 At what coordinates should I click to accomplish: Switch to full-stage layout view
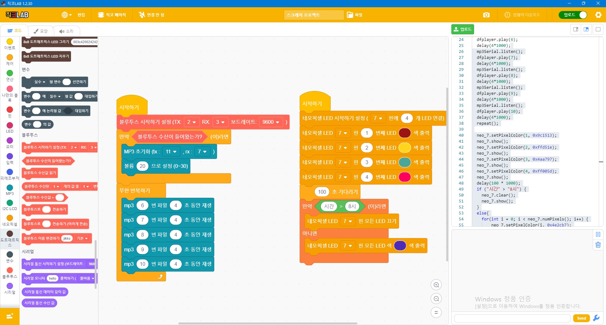598,29
